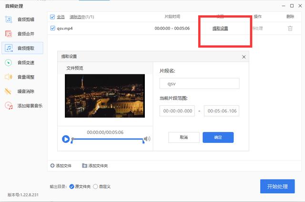Image resolution: width=305 pixels, height=202 pixels.
Task: Click the 添加文件 plus icon
Action: (x=52, y=165)
